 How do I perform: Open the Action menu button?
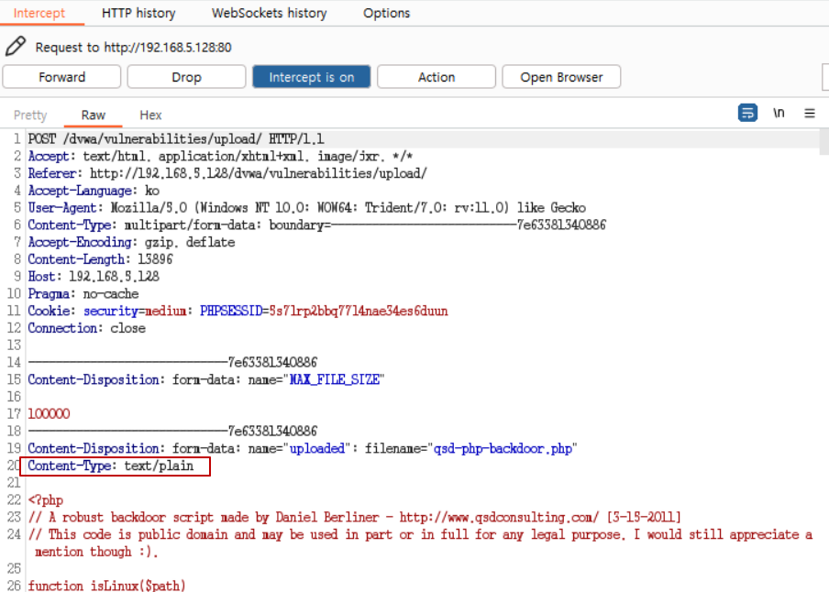437,77
